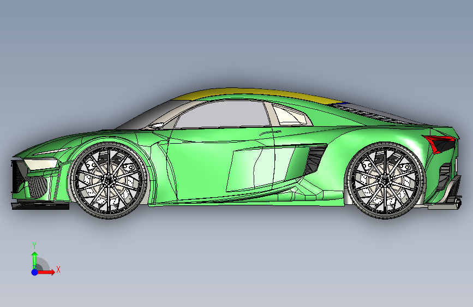Select the front headlight
This screenshot has height=307, width=473.
tap(41, 164)
